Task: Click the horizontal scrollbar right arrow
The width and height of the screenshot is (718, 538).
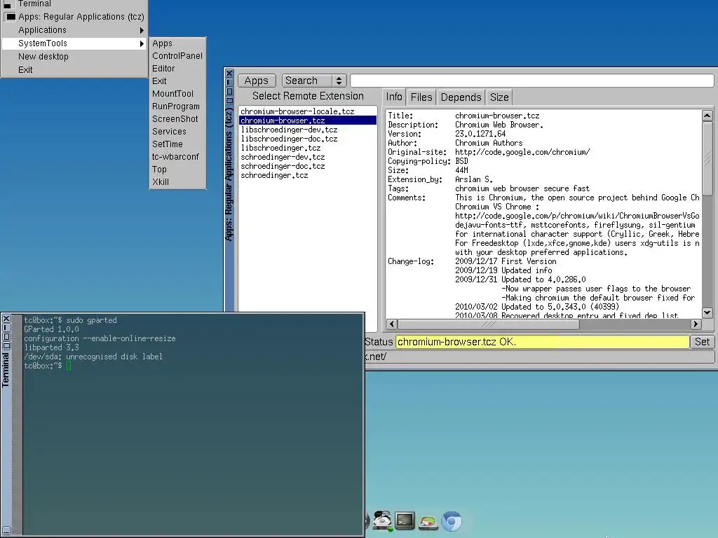Action: coord(696,324)
